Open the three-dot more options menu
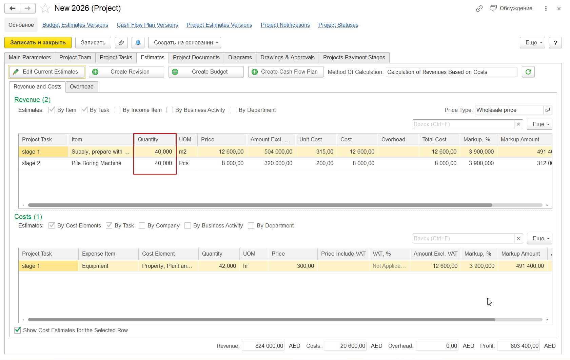 (546, 8)
